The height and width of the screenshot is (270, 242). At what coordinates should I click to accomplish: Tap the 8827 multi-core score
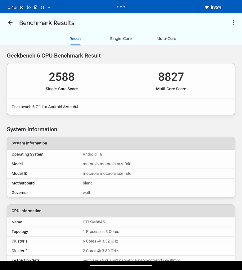pyautogui.click(x=171, y=77)
